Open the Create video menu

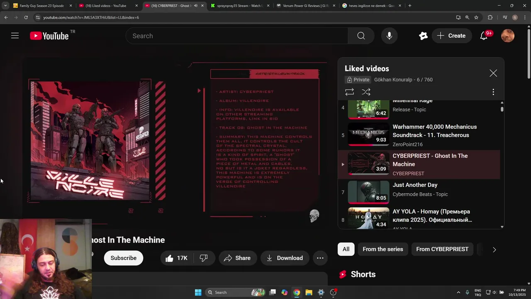[x=451, y=36]
